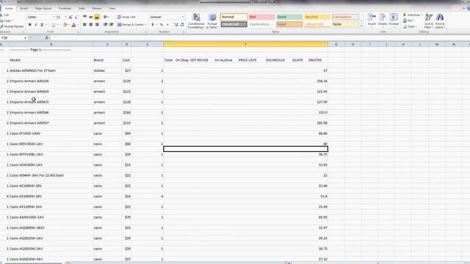Switch to the View tab
470x264 pixels.
click(112, 8)
